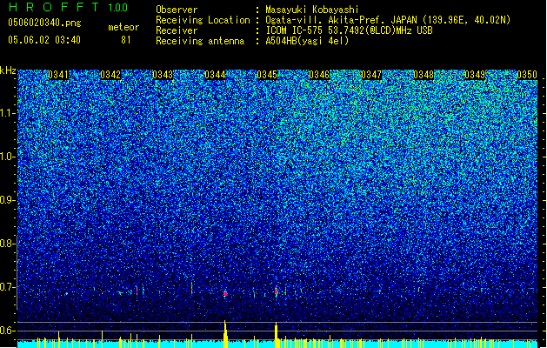Click the 1.1 kHz axis label
Viewport: 547px width, 348px height.
coord(6,113)
